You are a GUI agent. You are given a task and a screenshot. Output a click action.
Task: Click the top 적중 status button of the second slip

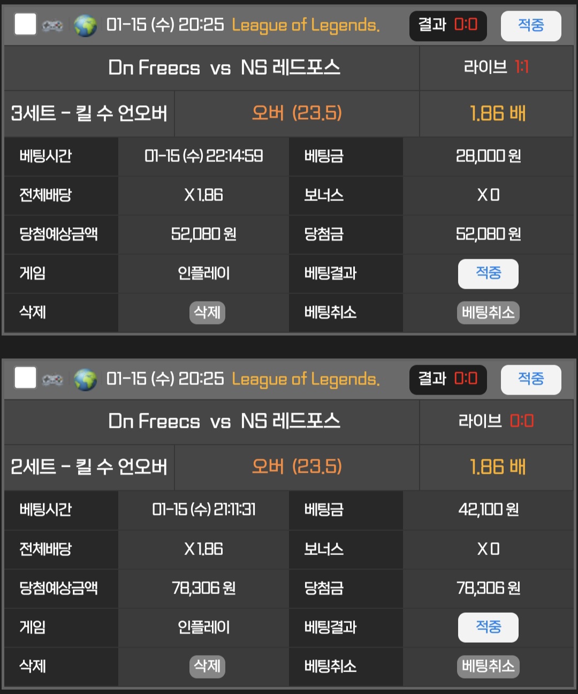coord(530,380)
